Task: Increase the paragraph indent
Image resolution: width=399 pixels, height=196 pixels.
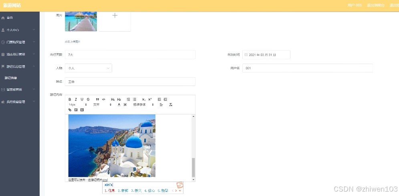Action: point(166,99)
